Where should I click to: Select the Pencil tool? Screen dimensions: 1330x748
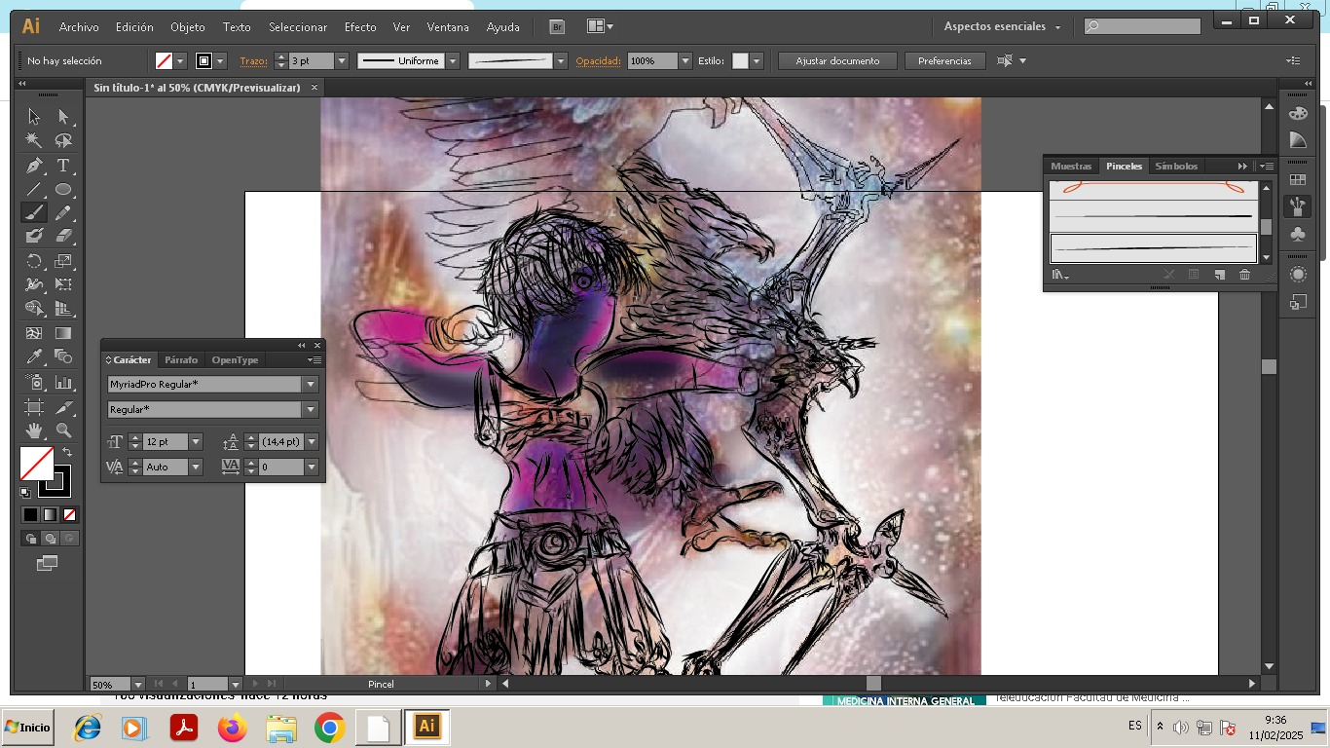tap(63, 212)
